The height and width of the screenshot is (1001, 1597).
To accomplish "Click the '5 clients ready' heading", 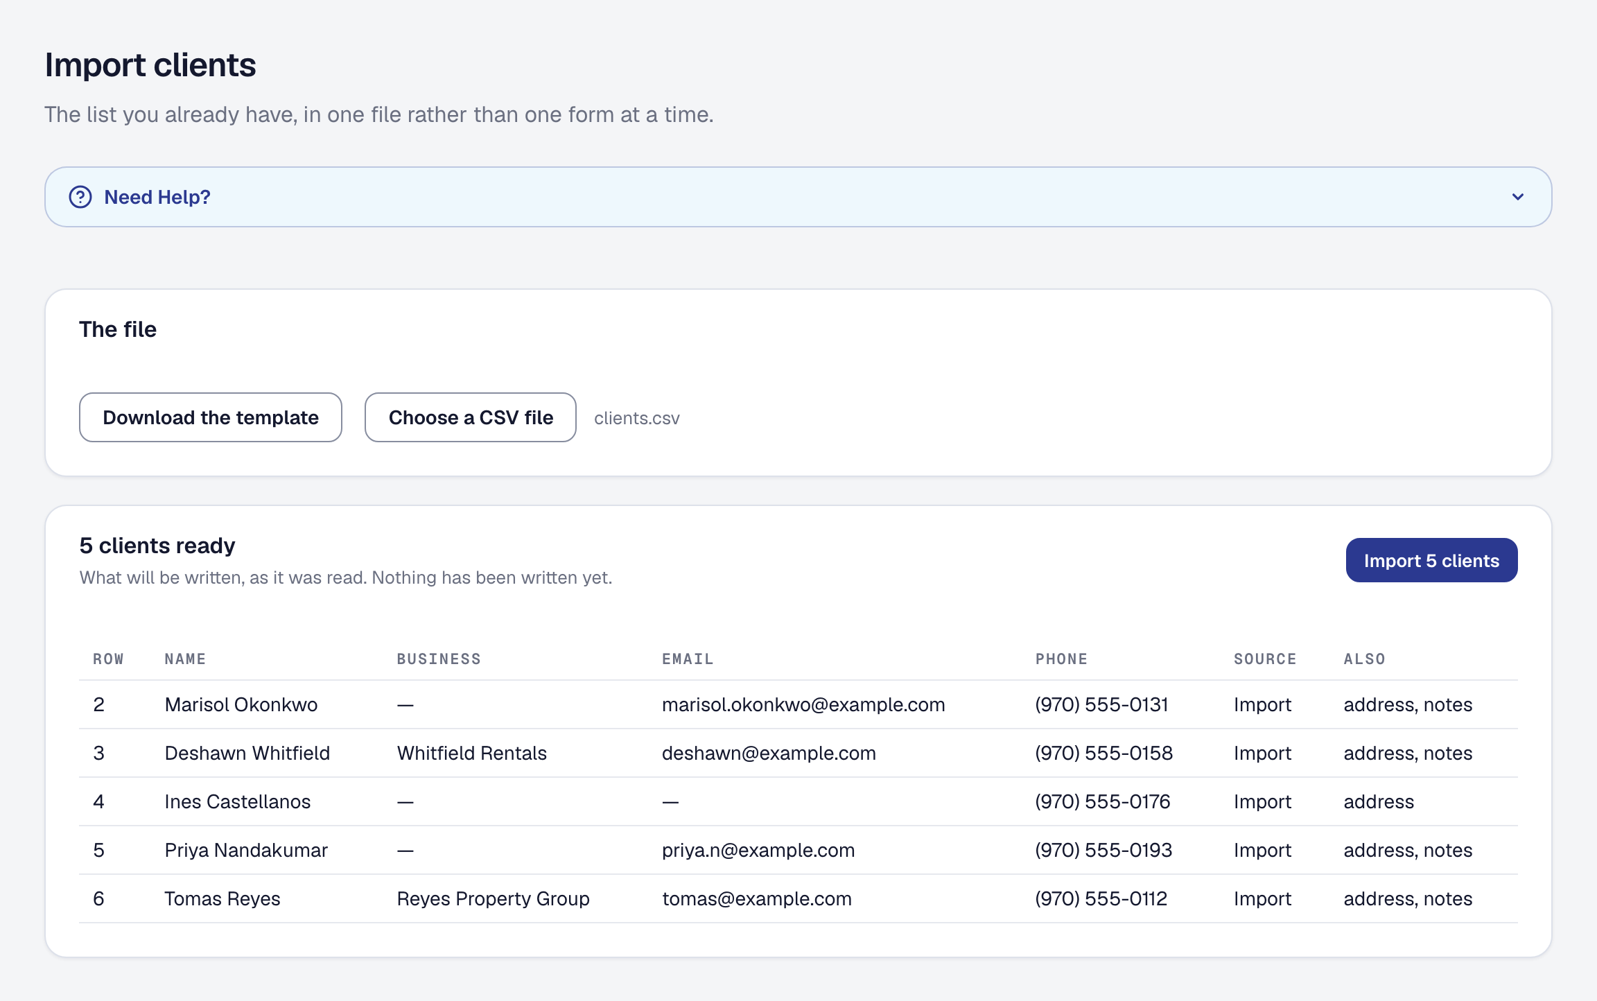I will [157, 546].
